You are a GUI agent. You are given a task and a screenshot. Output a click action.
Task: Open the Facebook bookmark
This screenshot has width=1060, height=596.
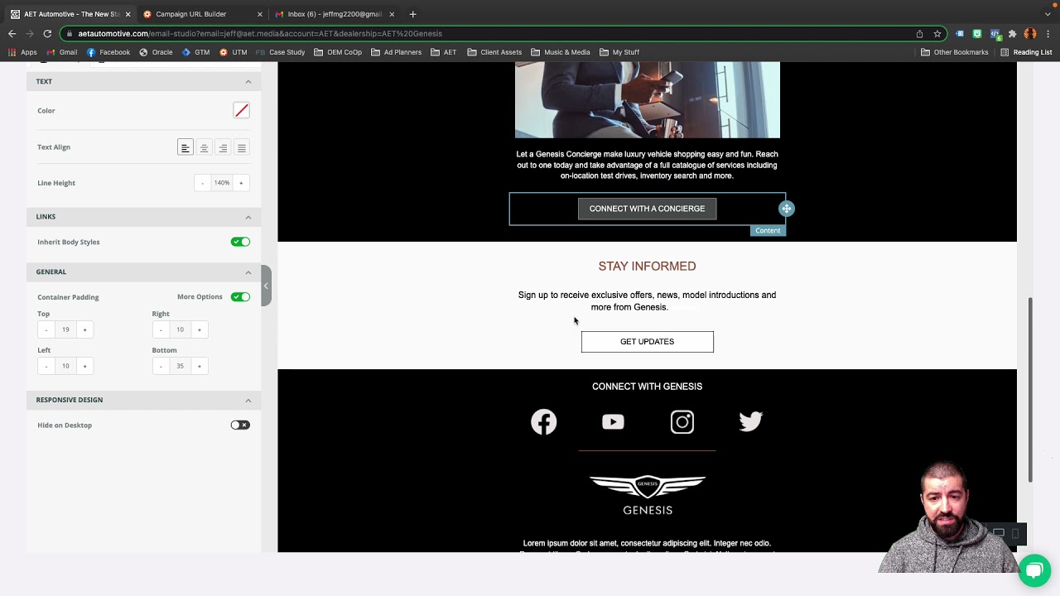tap(108, 52)
